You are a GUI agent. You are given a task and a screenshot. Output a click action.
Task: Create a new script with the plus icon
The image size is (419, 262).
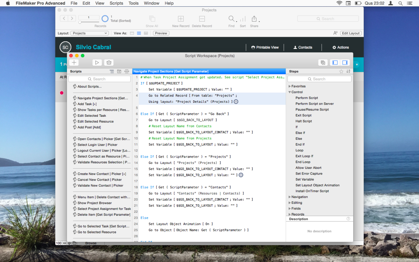click(x=74, y=62)
